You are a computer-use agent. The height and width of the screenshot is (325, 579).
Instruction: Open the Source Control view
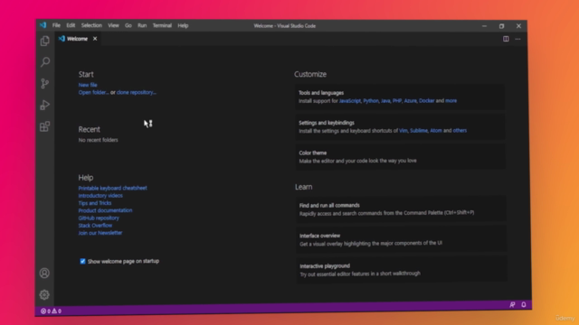(x=44, y=83)
